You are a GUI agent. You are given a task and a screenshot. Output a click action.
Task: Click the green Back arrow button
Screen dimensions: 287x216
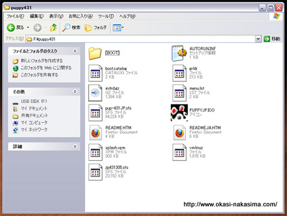click(x=11, y=28)
